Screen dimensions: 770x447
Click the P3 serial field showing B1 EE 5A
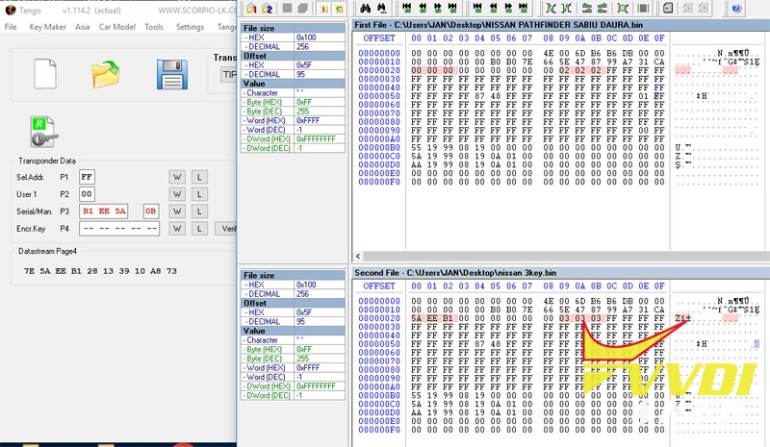[104, 211]
